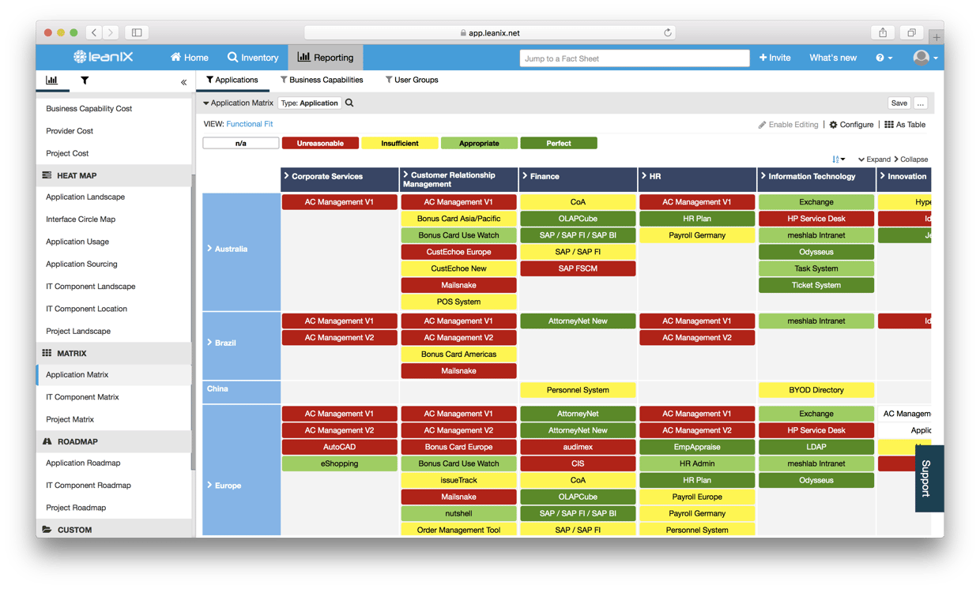Select the reports bar-chart icon in sidebar
Image resolution: width=980 pixels, height=589 pixels.
[52, 80]
